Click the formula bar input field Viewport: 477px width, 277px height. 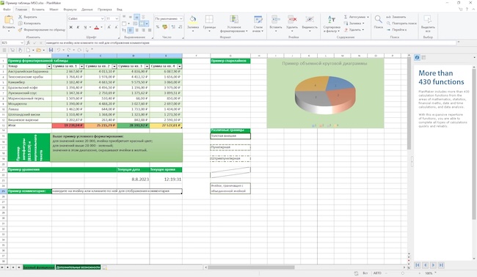coord(251,43)
